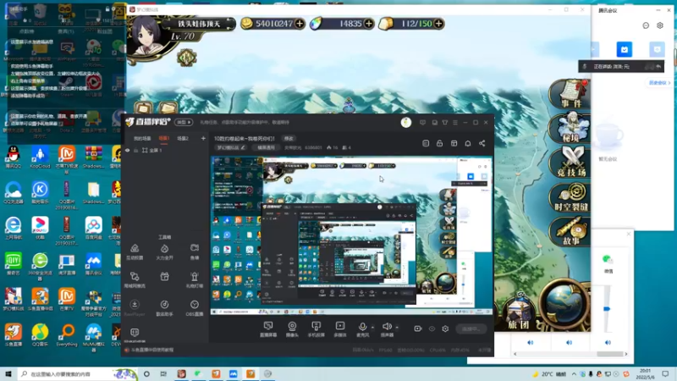Adjust the vertical volume slider in the volume panel
677x381 pixels.
click(607, 309)
